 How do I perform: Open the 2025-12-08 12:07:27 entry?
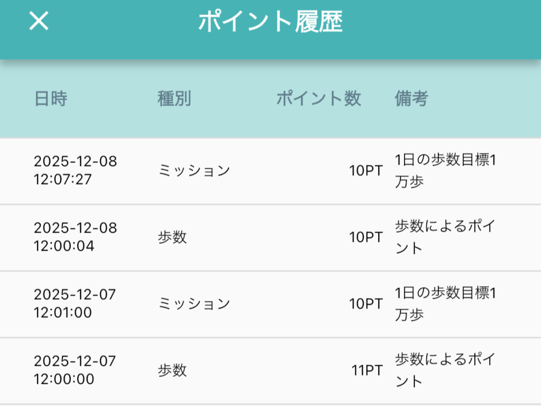coord(76,170)
